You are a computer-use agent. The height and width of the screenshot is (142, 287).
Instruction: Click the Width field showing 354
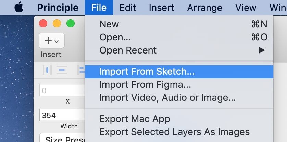pos(62,115)
